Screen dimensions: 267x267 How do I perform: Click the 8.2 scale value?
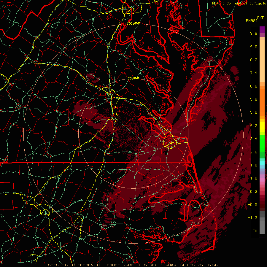pos(254,60)
